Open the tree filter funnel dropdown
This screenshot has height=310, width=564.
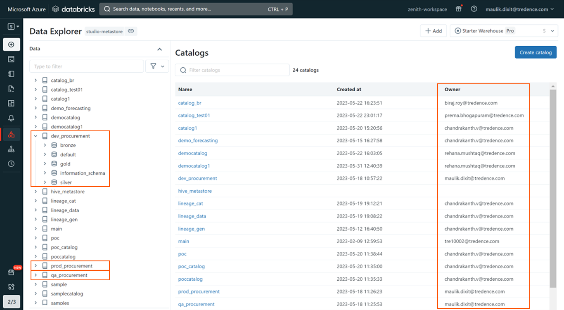point(157,66)
